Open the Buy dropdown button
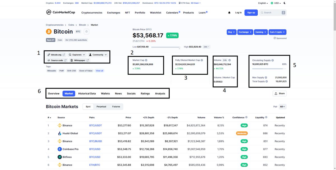This screenshot has height=170, width=336. coord(232,32)
